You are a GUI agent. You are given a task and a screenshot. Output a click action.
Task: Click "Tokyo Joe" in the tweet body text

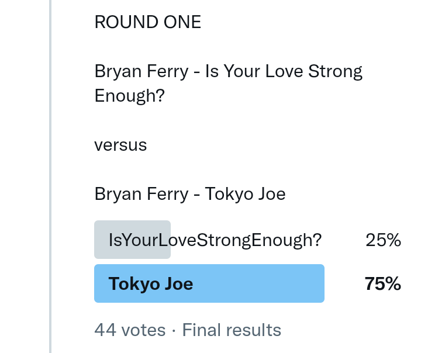[245, 193]
